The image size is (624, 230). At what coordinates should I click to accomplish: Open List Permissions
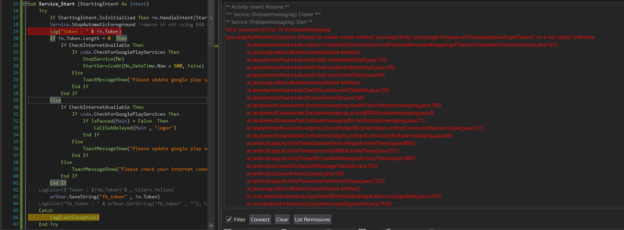(312, 219)
